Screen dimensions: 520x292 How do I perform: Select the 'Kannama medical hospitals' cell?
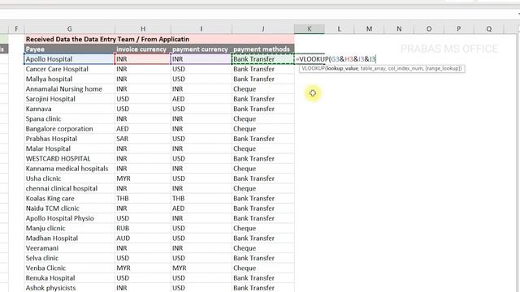tap(69, 168)
